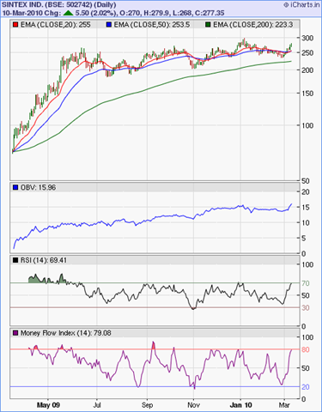This screenshot has width=322, height=412.
Task: Click the green EMA 200 legend swatch
Action: 208,25
